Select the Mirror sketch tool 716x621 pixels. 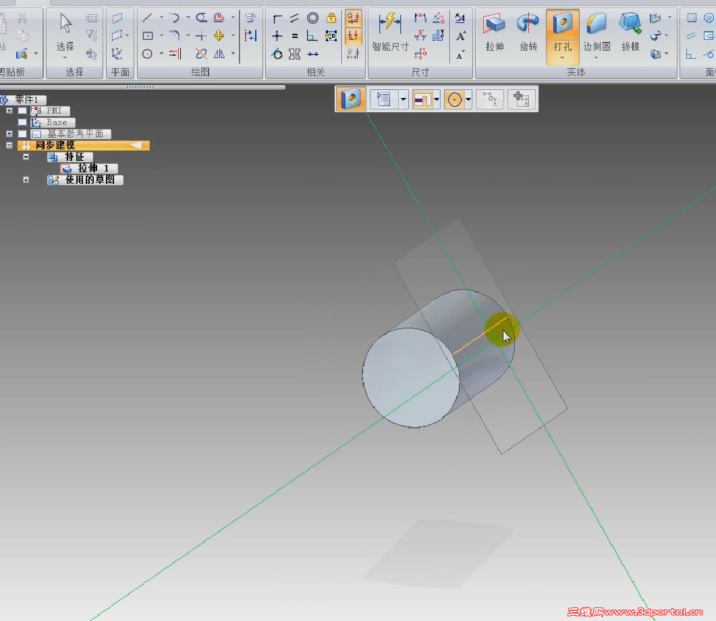coord(219,54)
